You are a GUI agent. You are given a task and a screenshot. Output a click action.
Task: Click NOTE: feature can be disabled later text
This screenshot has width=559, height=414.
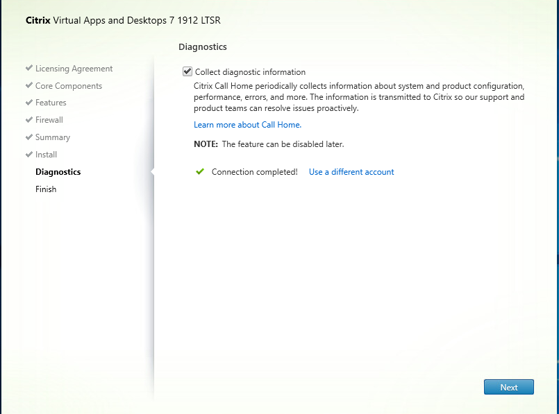click(269, 144)
